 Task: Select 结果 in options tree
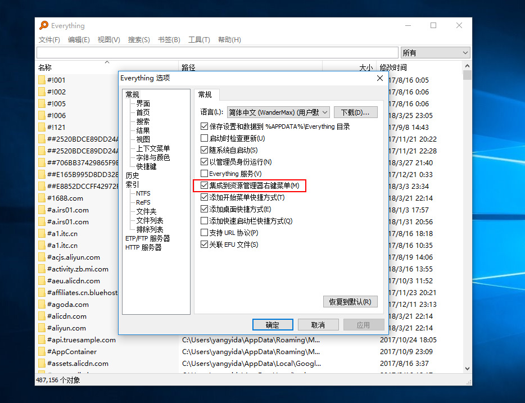point(143,130)
